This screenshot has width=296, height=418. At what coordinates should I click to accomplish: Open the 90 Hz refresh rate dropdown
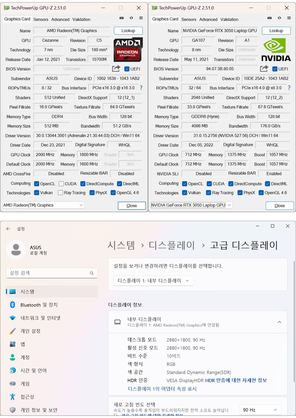coord(260,410)
